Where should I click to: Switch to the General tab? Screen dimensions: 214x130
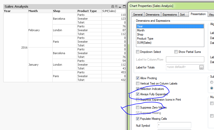[138, 15]
